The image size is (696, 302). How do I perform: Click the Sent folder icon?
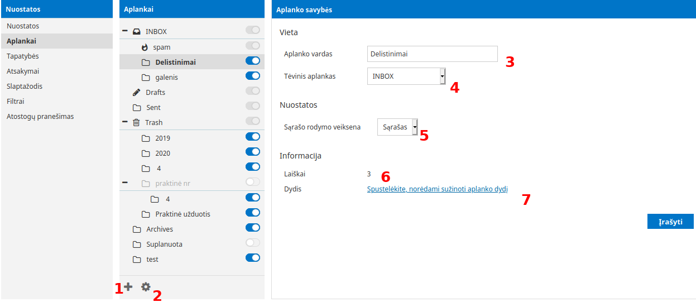click(136, 108)
